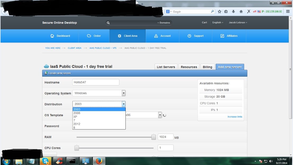This screenshot has width=293, height=165.
Task: Open the Dashboard menu item
Action: (x=60, y=36)
